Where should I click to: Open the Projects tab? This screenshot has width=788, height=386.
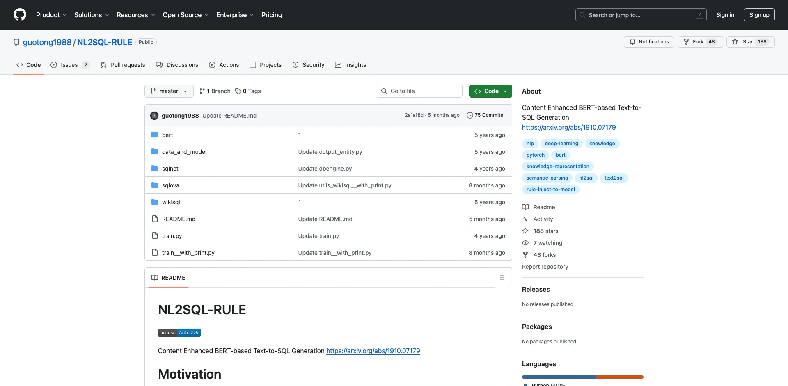coord(266,65)
